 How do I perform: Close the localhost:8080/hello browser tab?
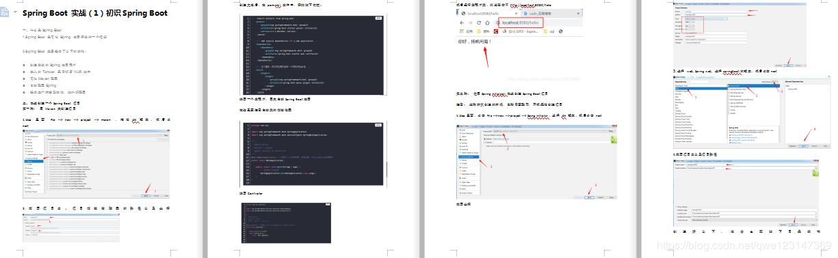(x=516, y=14)
